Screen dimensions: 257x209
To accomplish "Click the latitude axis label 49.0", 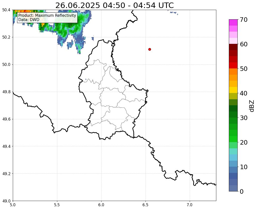I will pos(6,201).
